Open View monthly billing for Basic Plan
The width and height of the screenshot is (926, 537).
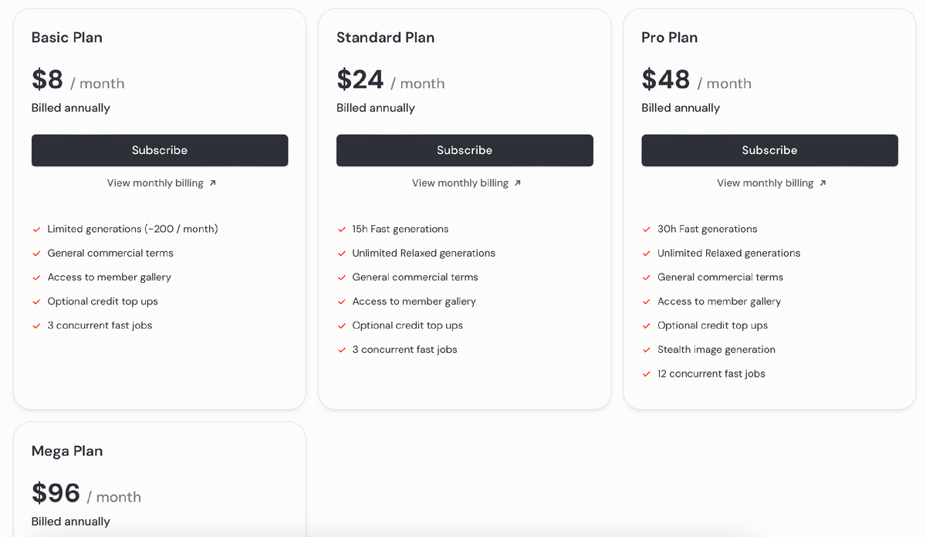tap(155, 183)
